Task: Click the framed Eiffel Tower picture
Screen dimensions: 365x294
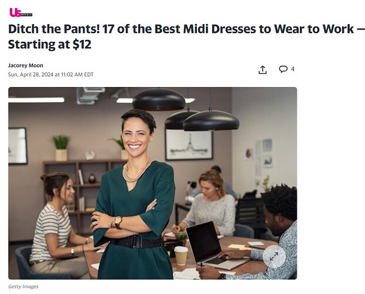Action: (x=189, y=145)
